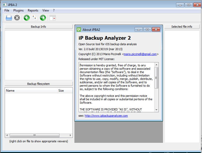Click the filesystem tree scroll right arrow
The image size is (202, 153).
click(70, 135)
